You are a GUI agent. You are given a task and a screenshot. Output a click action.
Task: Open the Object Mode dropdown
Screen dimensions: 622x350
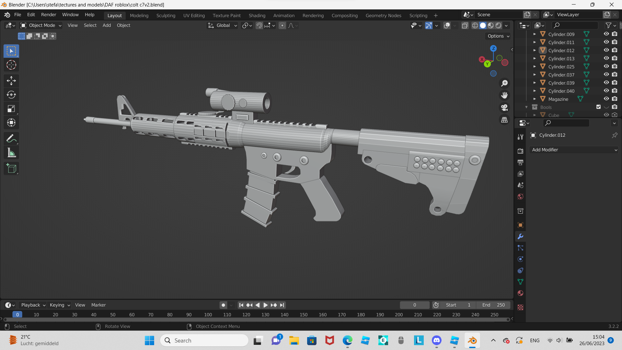40,25
